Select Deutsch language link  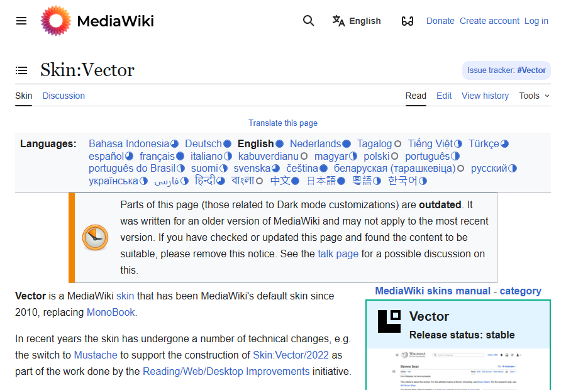203,143
